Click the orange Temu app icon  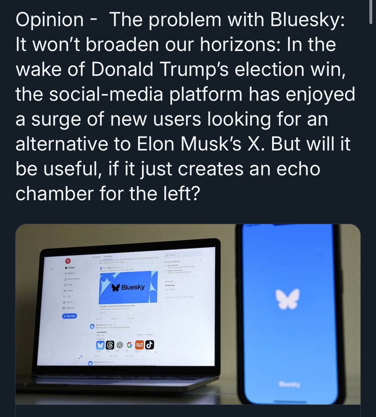coord(139,344)
